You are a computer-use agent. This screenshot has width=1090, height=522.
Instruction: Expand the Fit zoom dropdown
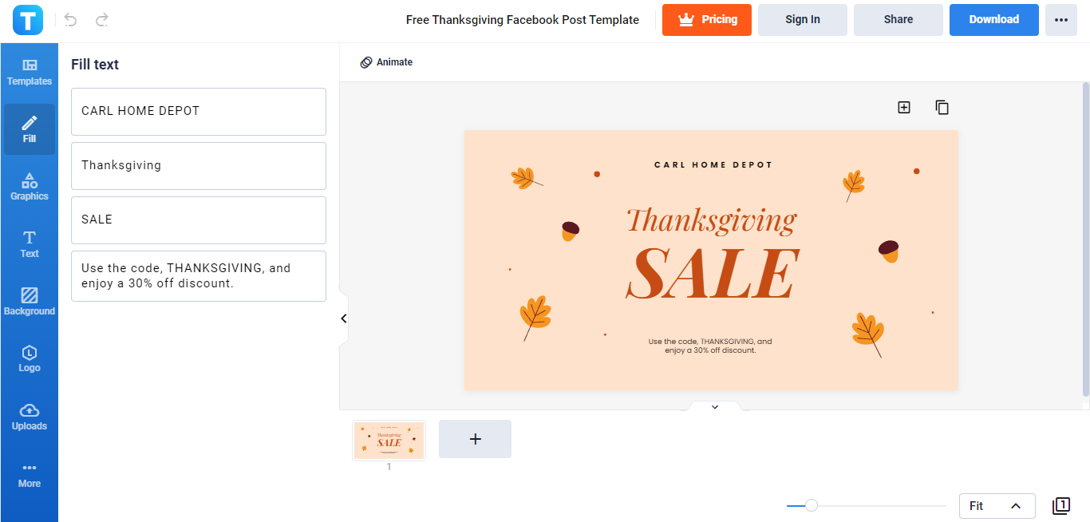tap(997, 506)
